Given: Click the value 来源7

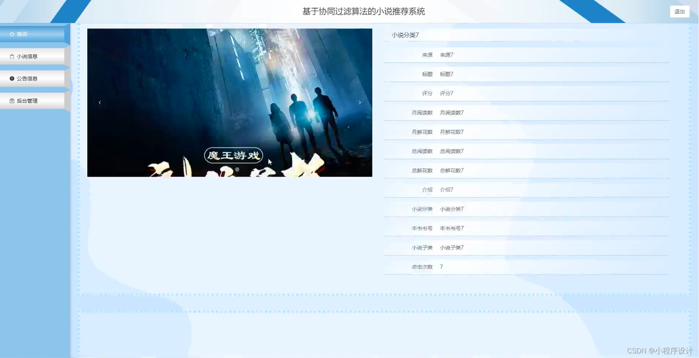Looking at the screenshot, I should coord(446,55).
